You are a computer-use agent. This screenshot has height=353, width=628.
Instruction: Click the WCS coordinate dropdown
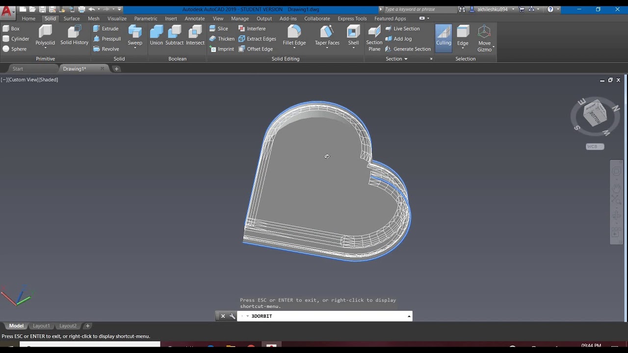(595, 147)
